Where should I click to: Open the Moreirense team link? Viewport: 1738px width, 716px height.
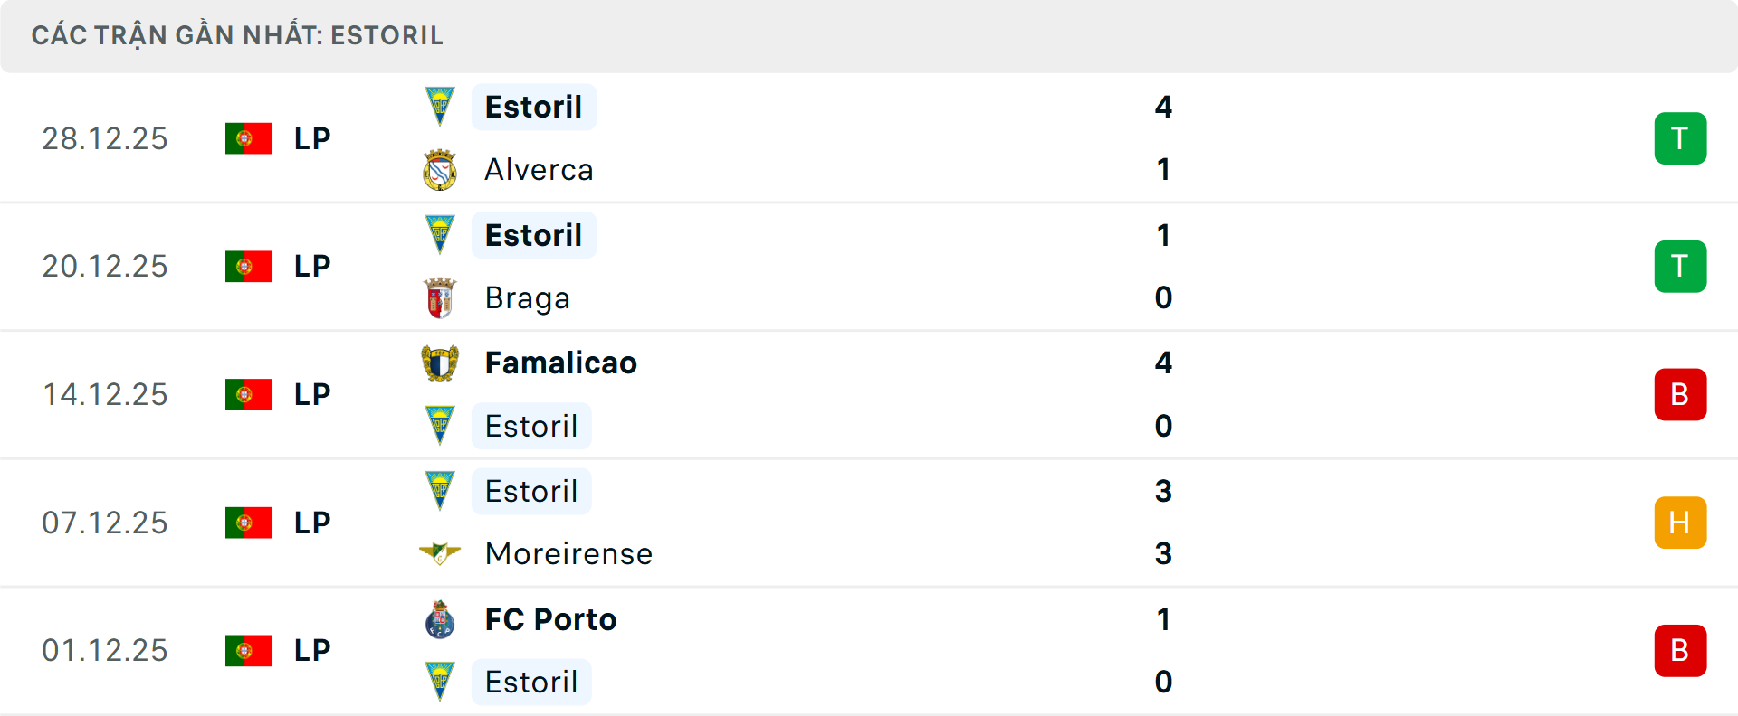568,553
